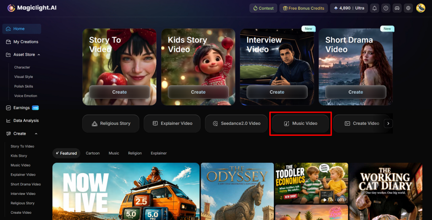Show more categories with the right arrow
This screenshot has width=432, height=220.
coord(388,124)
